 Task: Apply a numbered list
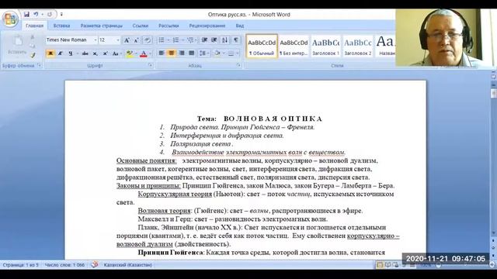[x=176, y=40]
